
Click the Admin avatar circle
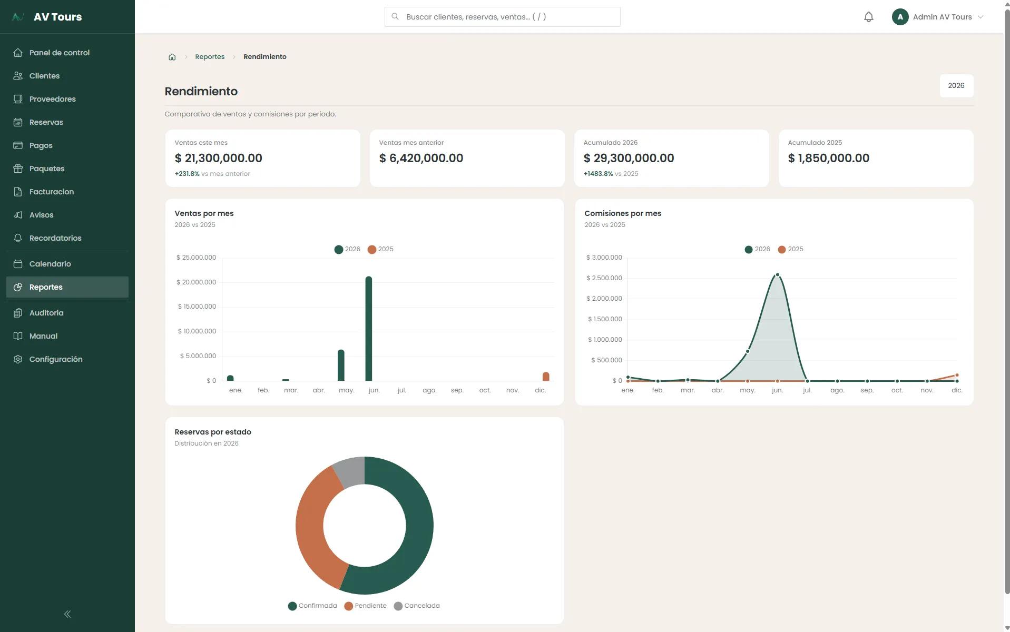pyautogui.click(x=900, y=17)
